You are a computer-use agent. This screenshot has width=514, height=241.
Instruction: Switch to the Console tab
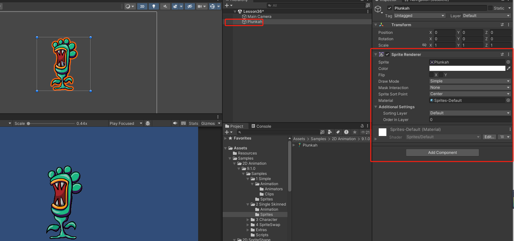point(261,126)
